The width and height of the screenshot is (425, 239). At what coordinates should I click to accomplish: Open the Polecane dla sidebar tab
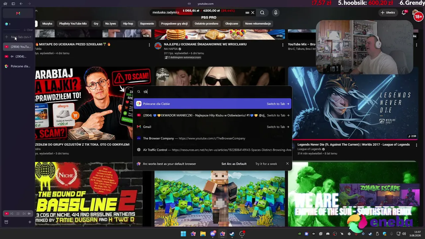[x=18, y=66]
